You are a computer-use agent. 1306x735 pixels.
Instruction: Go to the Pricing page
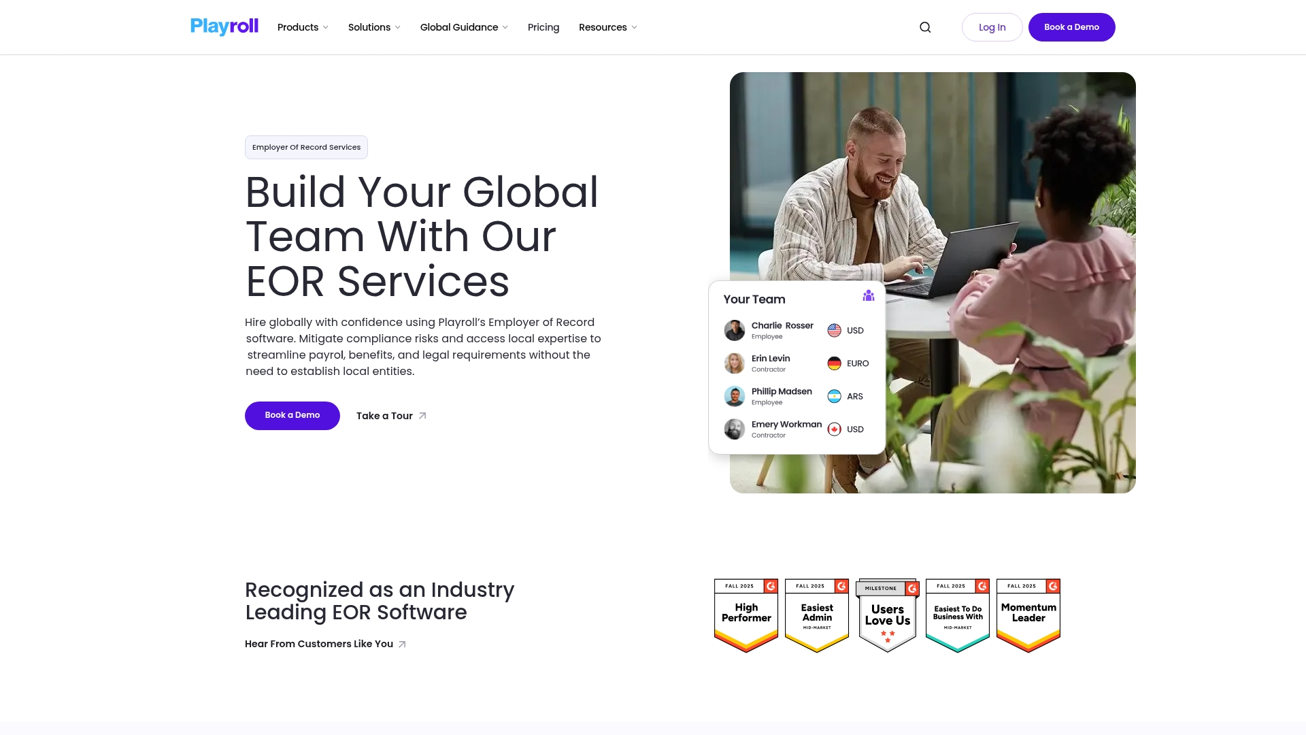point(543,27)
